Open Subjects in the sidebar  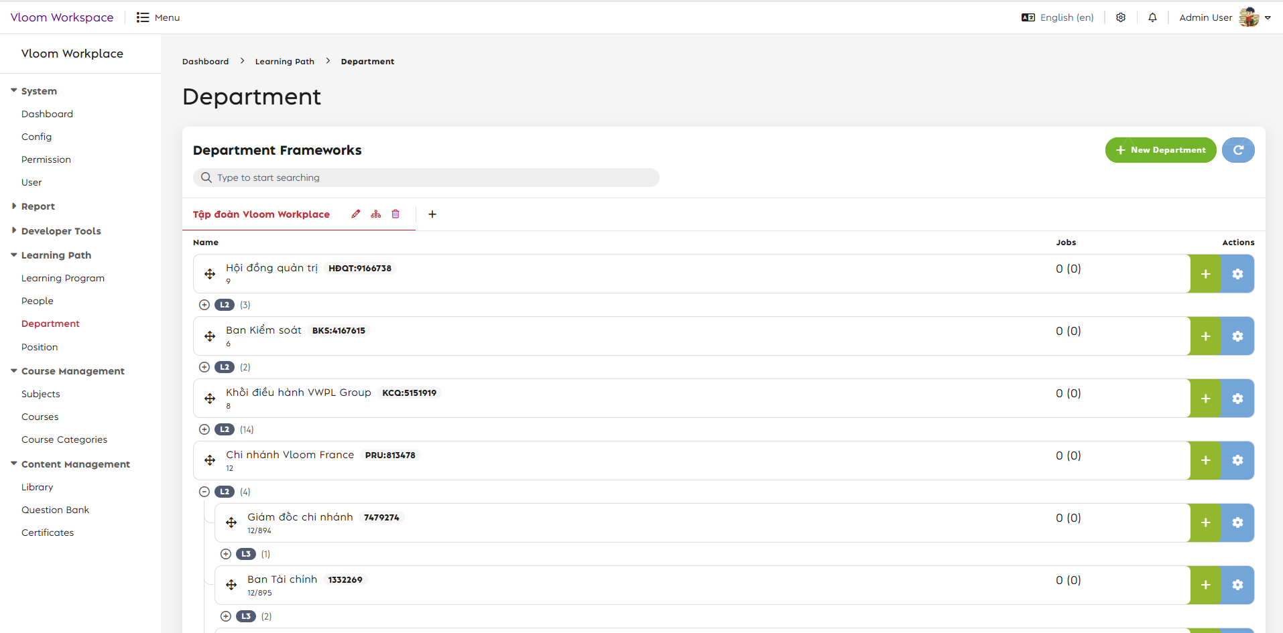click(x=41, y=394)
